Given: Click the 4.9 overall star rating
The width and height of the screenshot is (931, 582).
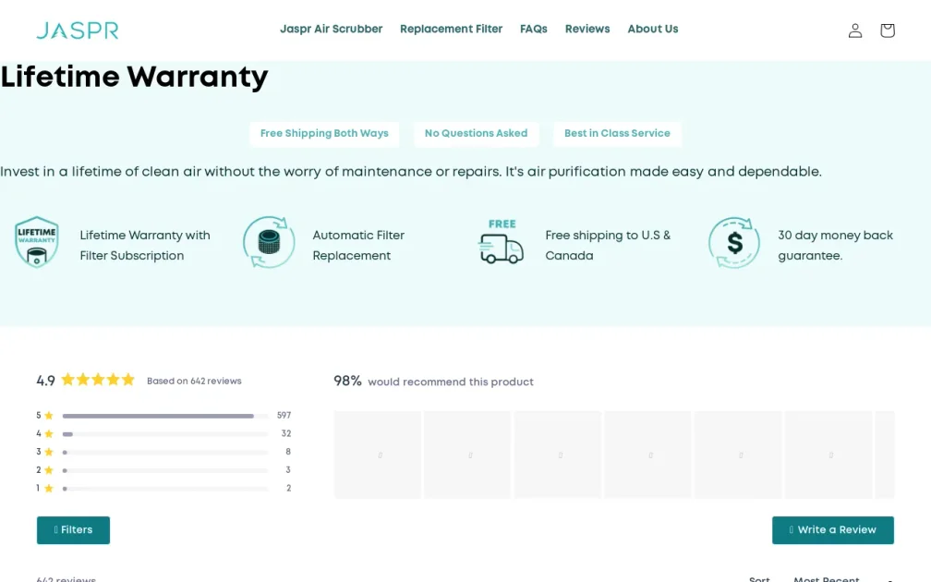Looking at the screenshot, I should click(86, 380).
